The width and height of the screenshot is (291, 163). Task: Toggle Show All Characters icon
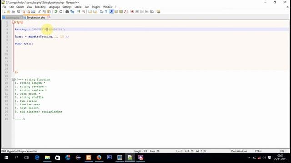pyautogui.click(x=106, y=12)
